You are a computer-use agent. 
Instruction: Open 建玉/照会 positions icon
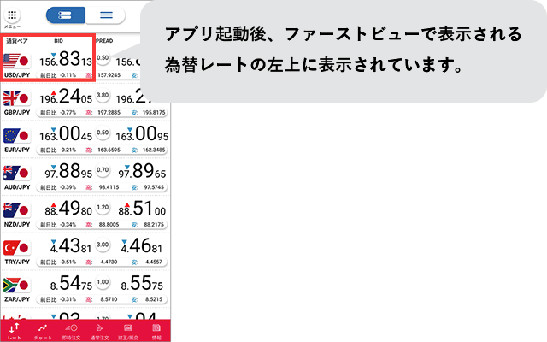[x=128, y=330]
